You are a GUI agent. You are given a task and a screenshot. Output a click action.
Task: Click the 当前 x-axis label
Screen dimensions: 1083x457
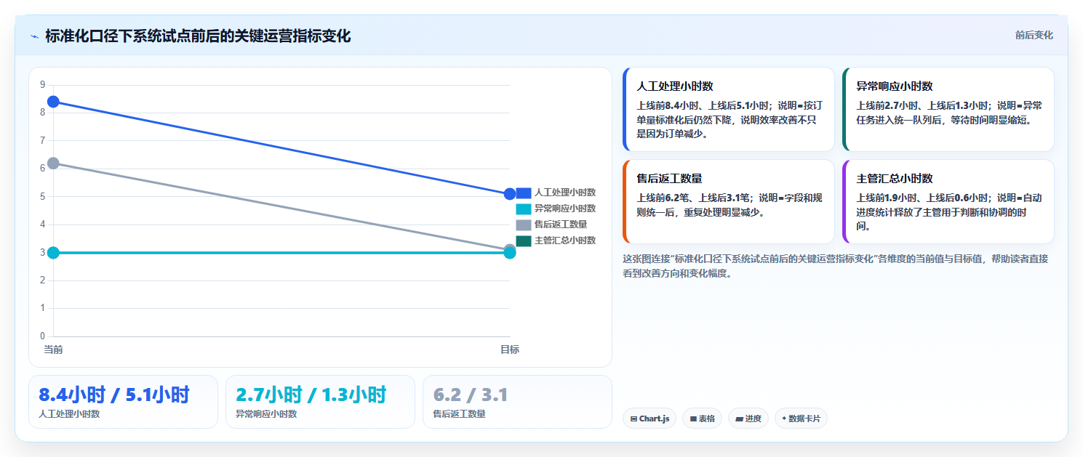[x=53, y=350]
